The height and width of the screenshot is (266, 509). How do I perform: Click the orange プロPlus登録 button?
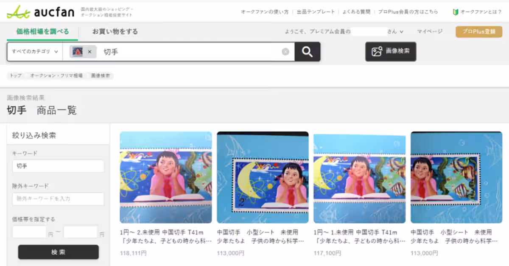tap(478, 31)
